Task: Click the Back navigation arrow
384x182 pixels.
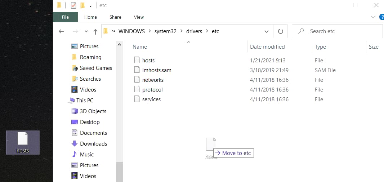Action: 62,31
